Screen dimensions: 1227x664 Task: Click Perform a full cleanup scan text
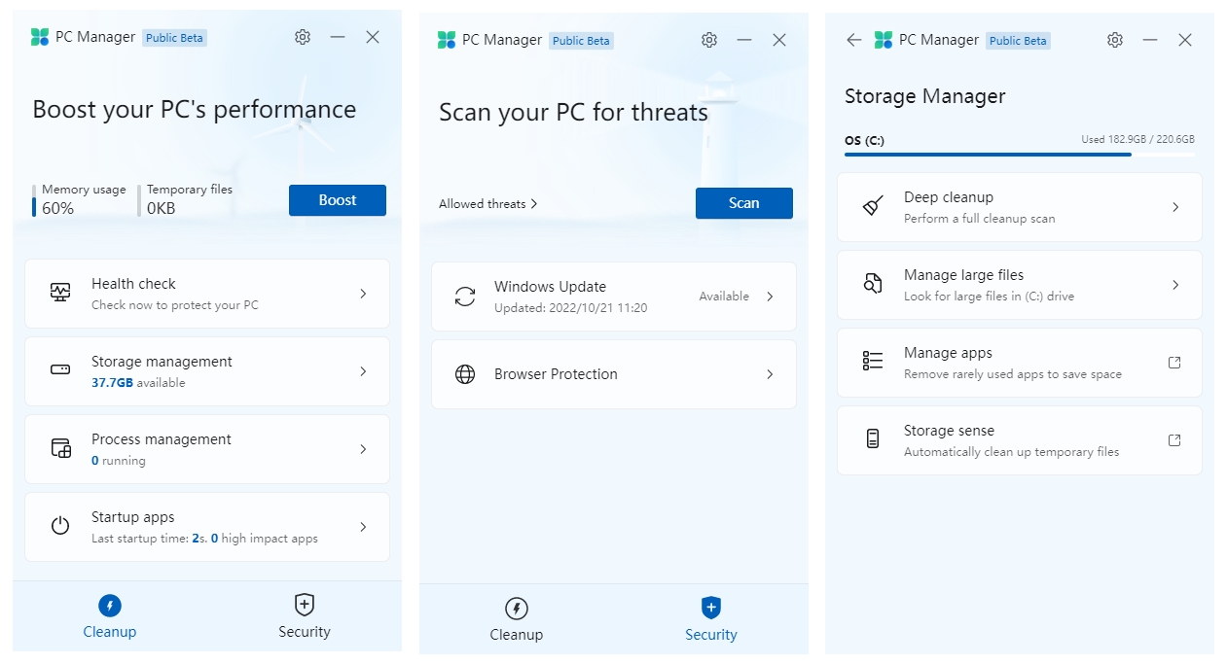pos(979,219)
